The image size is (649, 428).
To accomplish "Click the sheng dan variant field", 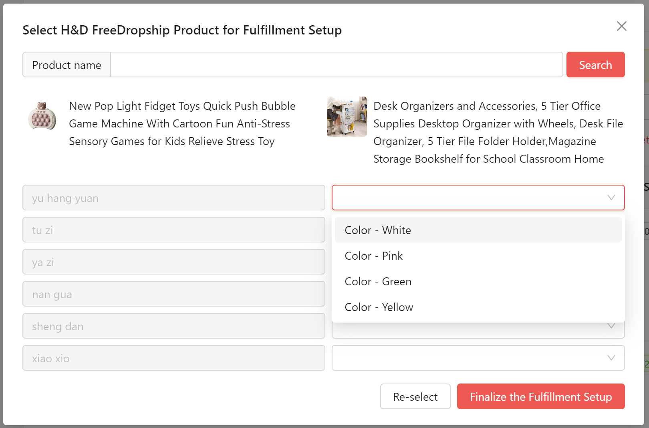I will point(173,326).
